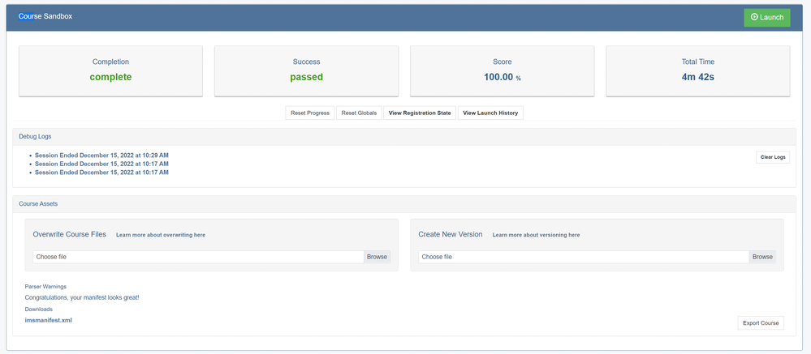This screenshot has height=354, width=811.
Task: Click the Export Course button
Action: 761,323
